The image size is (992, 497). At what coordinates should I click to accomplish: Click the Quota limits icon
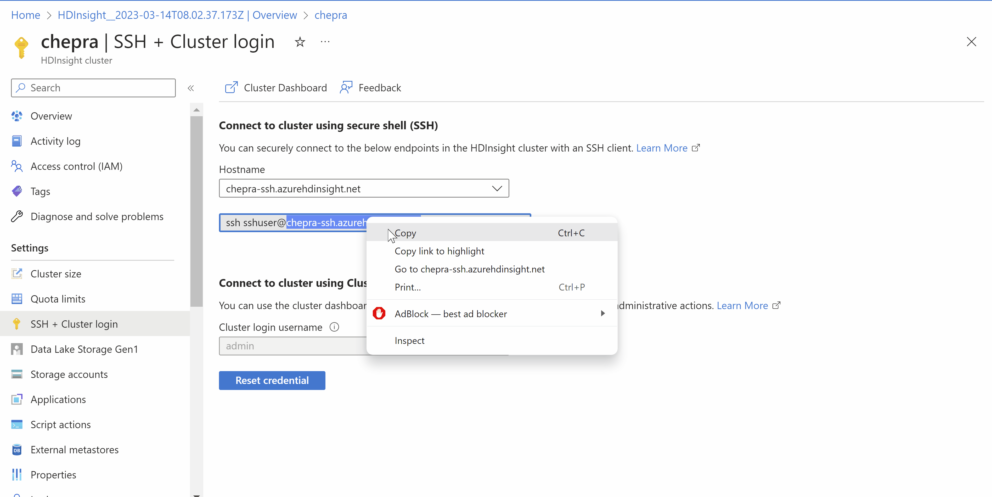pos(16,299)
